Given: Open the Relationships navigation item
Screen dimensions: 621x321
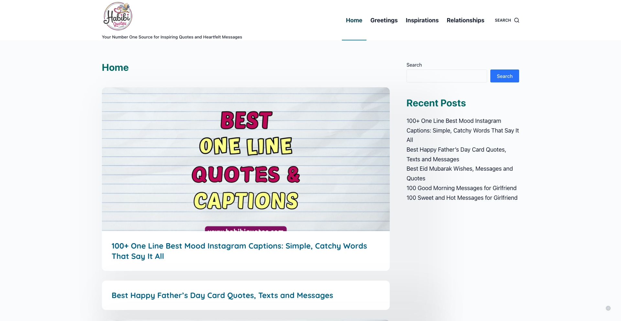Looking at the screenshot, I should click(465, 20).
